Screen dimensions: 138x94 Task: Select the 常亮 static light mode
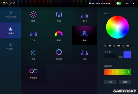(33, 16)
